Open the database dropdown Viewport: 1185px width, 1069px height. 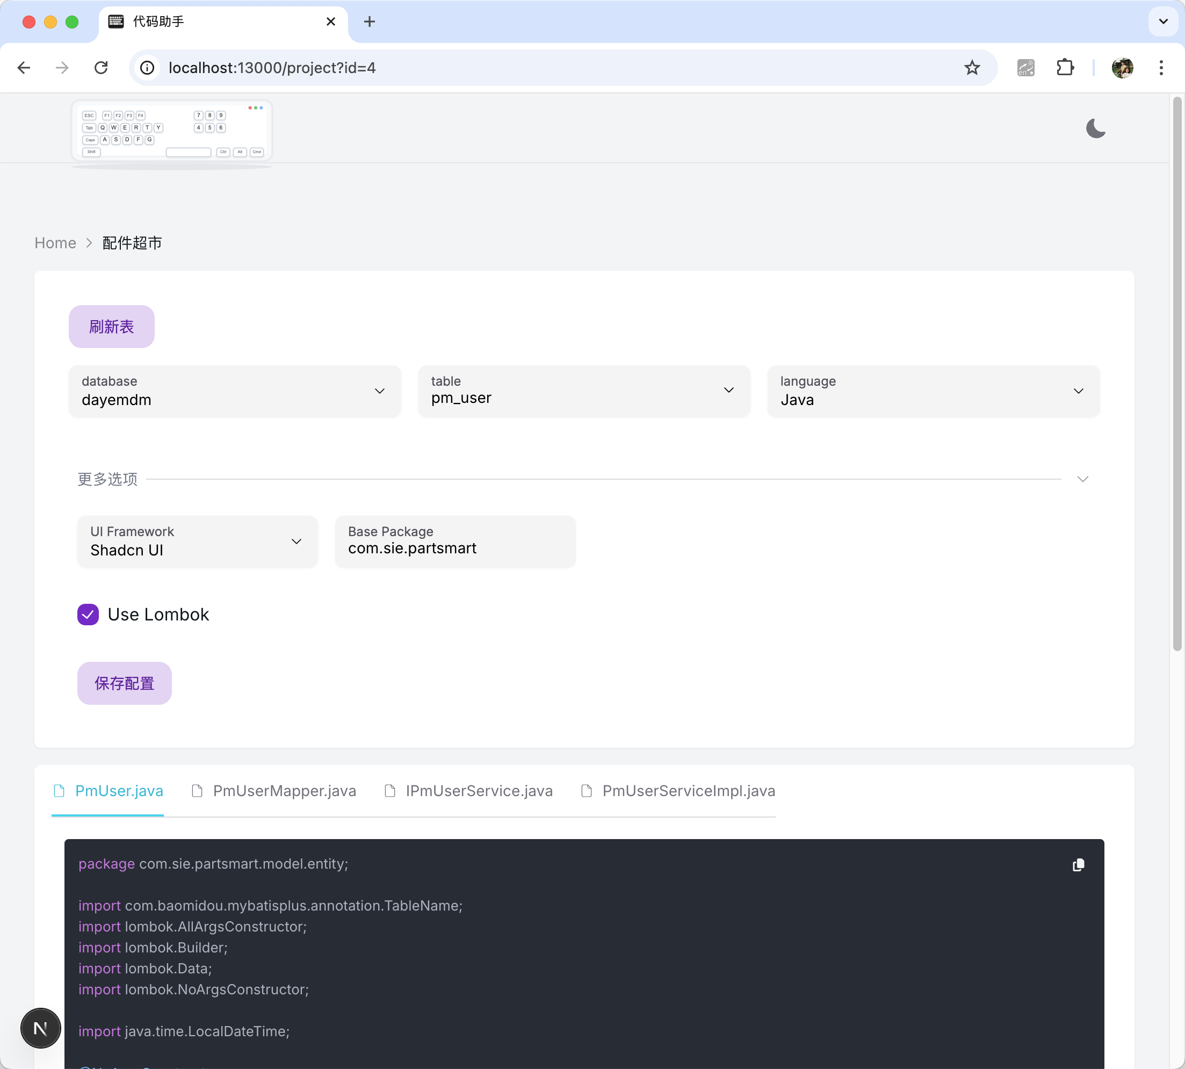(x=235, y=391)
